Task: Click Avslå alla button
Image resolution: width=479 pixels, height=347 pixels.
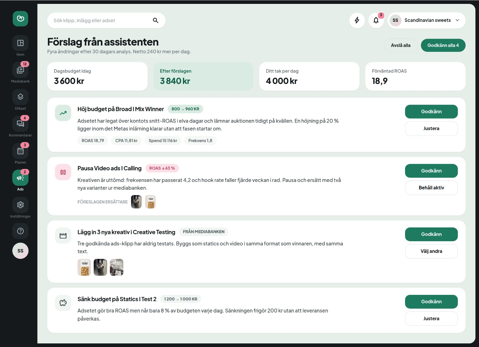Action: [401, 45]
